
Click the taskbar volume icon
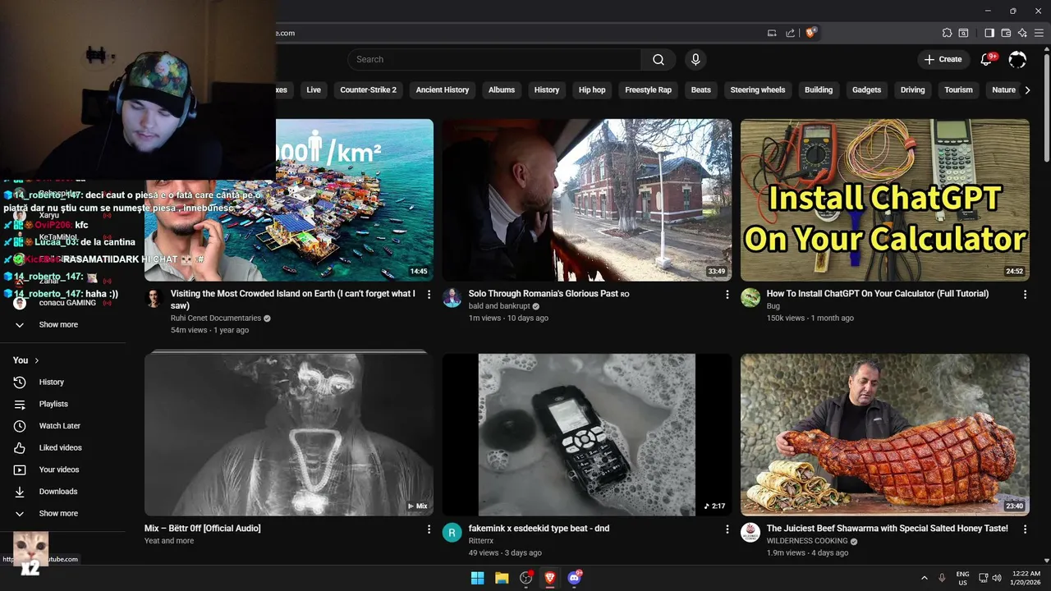(x=997, y=578)
